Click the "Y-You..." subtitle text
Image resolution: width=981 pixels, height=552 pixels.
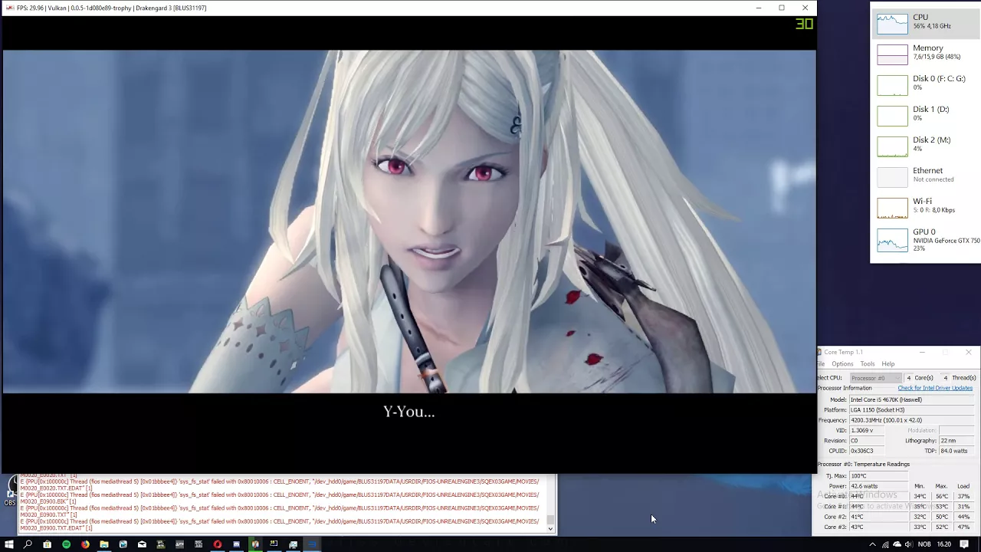pyautogui.click(x=408, y=412)
